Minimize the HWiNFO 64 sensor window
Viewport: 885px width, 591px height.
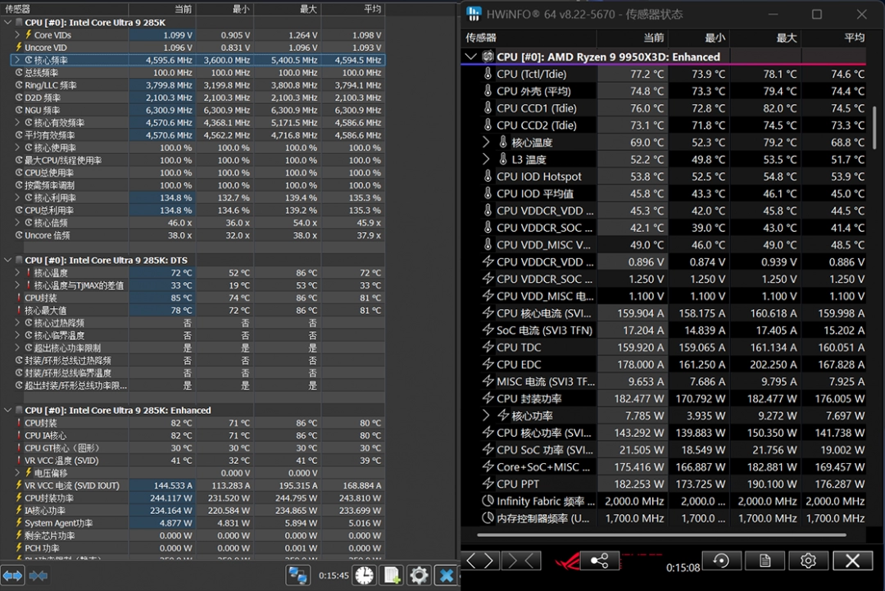[773, 14]
